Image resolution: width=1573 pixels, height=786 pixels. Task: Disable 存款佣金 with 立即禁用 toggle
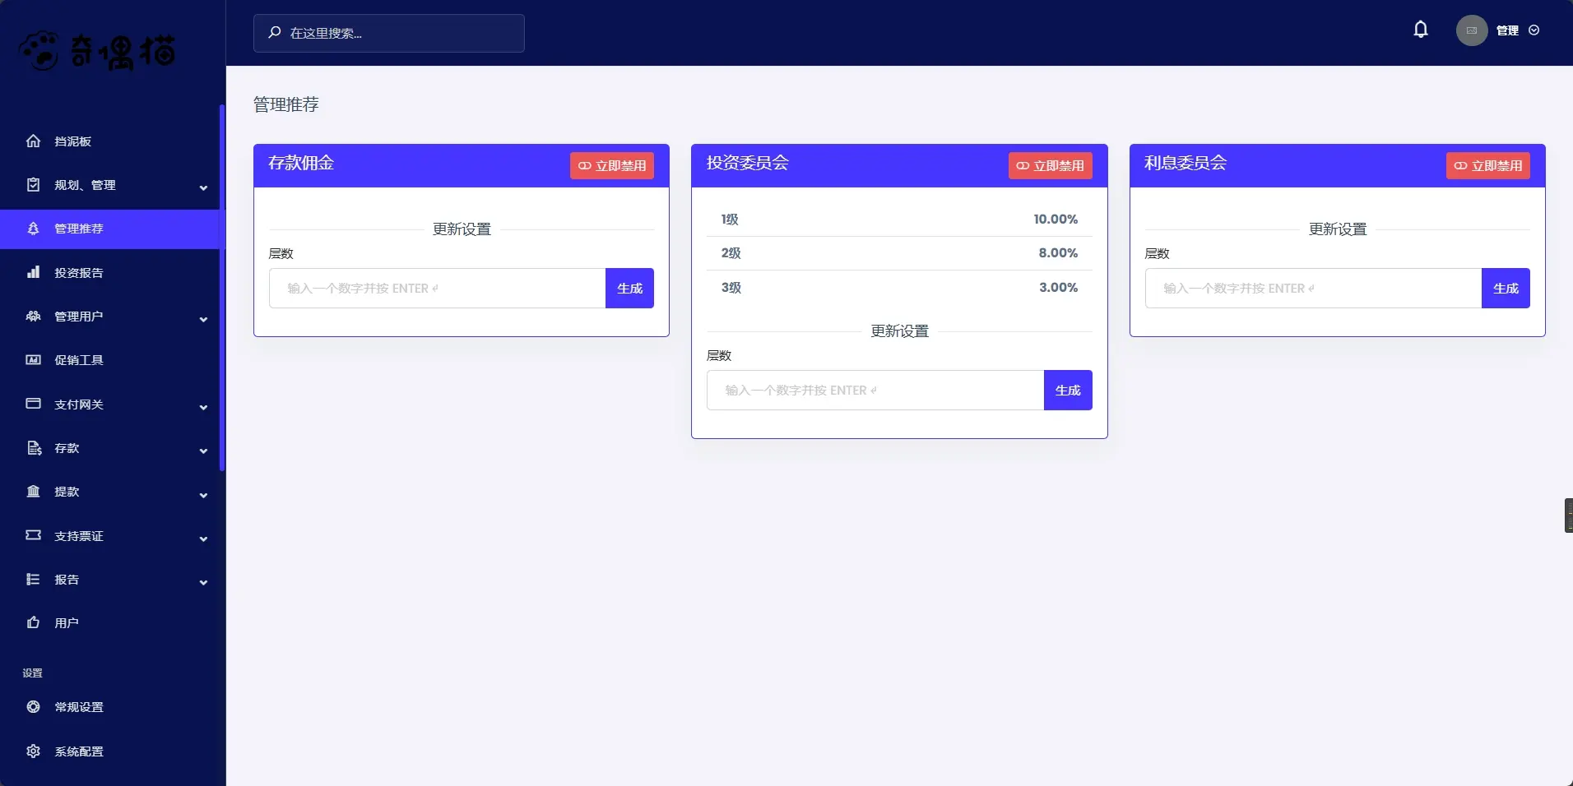click(x=611, y=165)
